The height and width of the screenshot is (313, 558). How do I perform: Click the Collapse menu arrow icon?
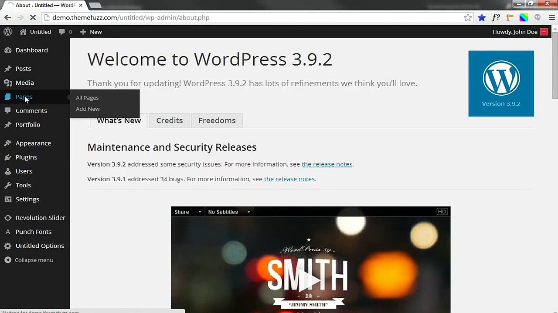click(8, 260)
